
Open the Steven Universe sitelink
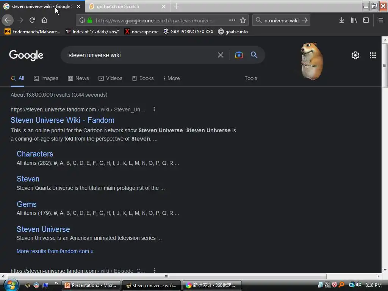click(43, 229)
